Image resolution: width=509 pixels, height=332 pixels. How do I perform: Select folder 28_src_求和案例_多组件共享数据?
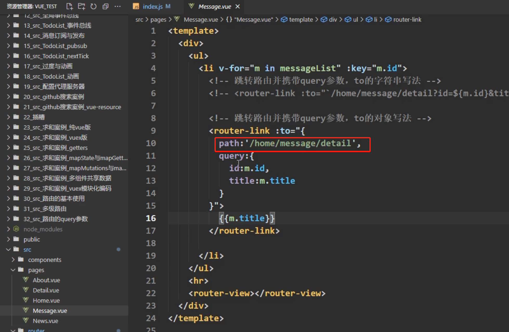point(67,178)
